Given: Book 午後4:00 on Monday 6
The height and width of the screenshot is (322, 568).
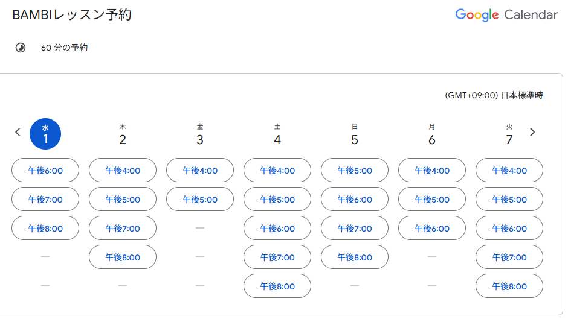Looking at the screenshot, I should pyautogui.click(x=432, y=171).
